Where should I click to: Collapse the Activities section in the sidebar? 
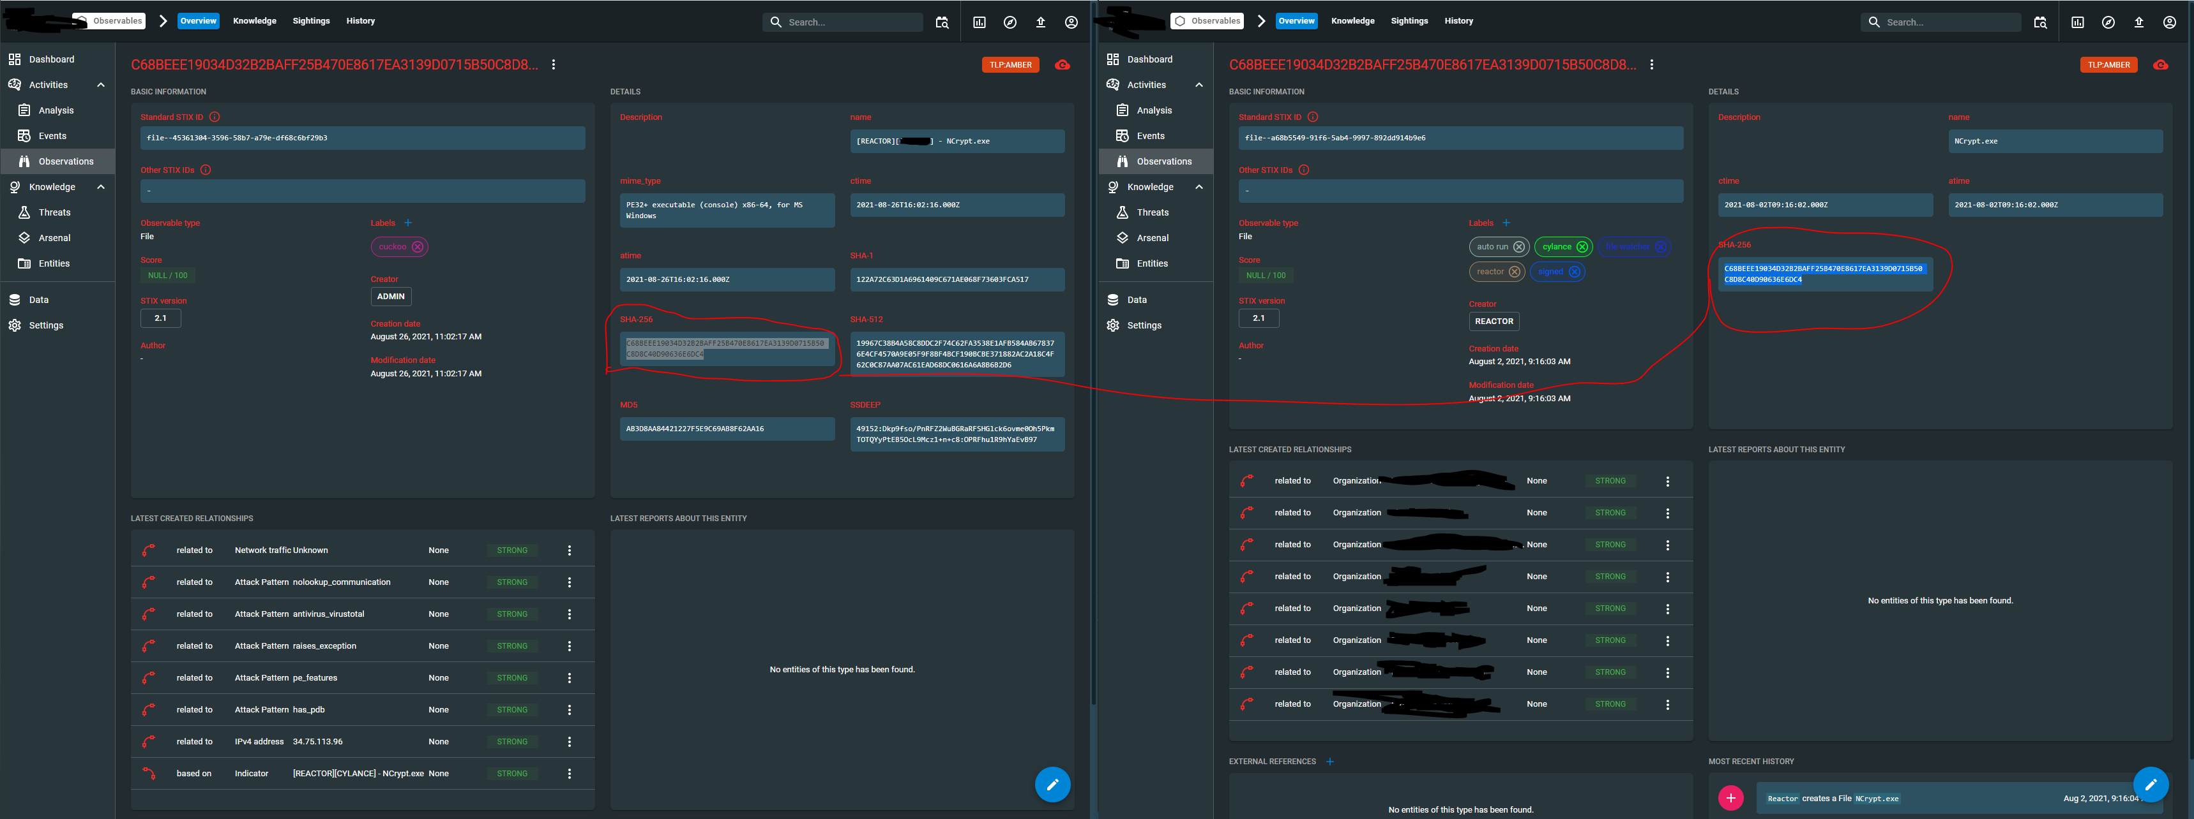pos(100,84)
